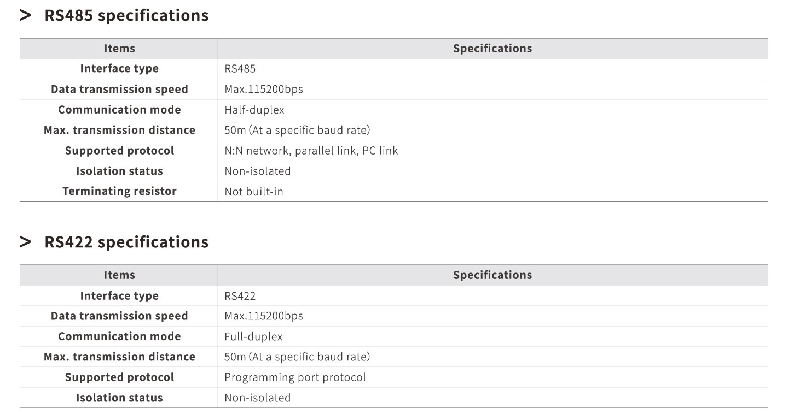Screen dimensions: 788x415
Task: Select the RS485 specifications heading text
Action: click(126, 16)
